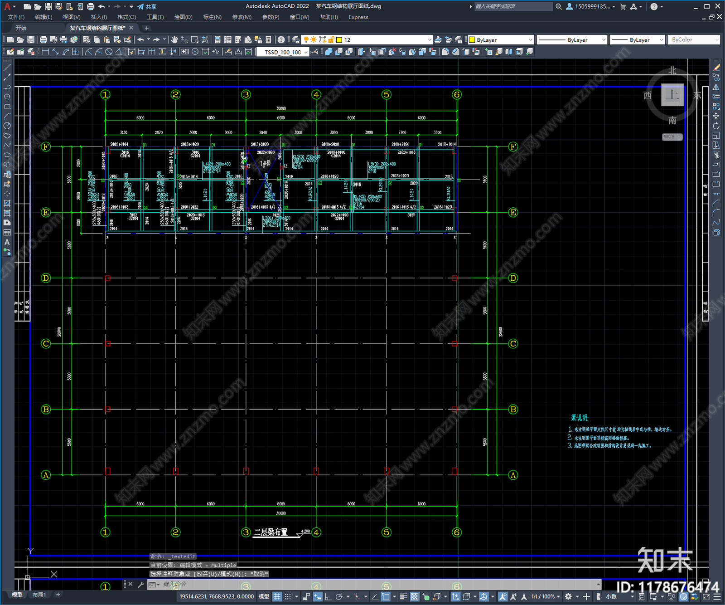This screenshot has height=605, width=725.
Task: Click the new drawing tab plus button
Action: 146,28
